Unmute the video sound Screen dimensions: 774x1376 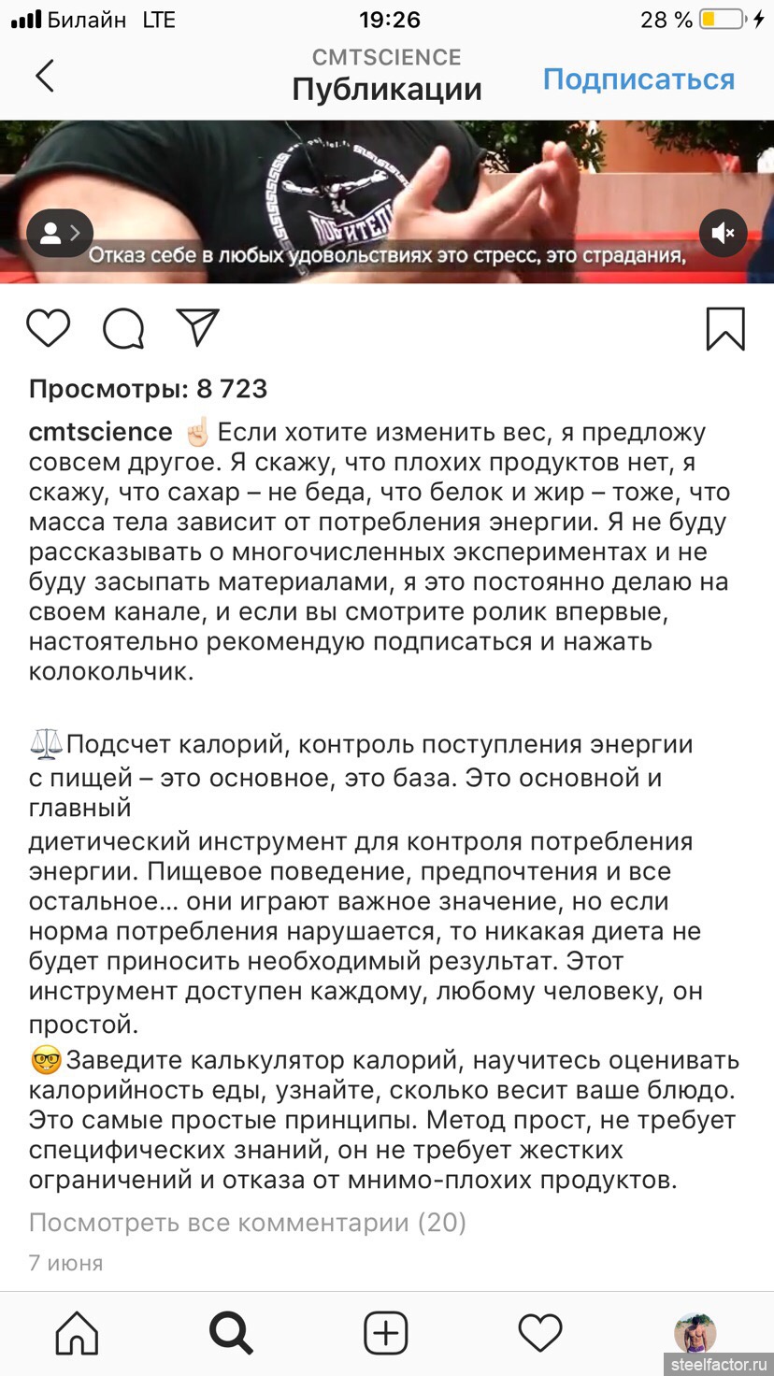click(724, 233)
